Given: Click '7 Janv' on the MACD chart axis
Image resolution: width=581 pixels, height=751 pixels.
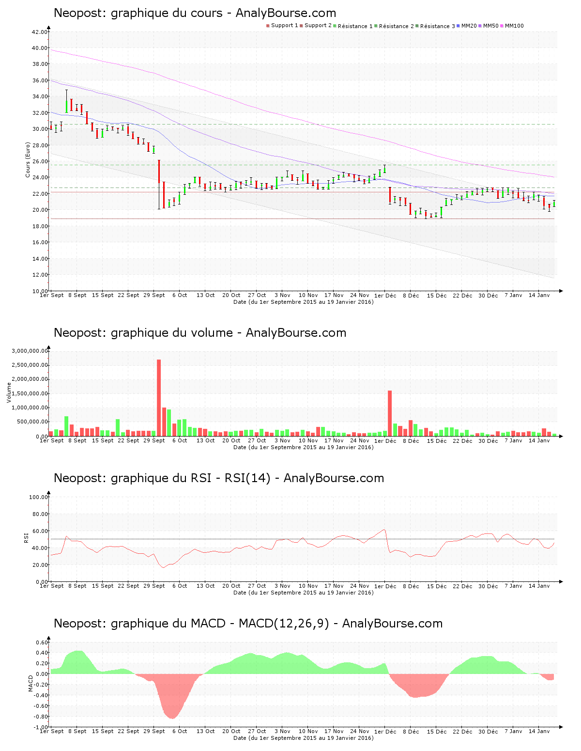Looking at the screenshot, I should (513, 731).
